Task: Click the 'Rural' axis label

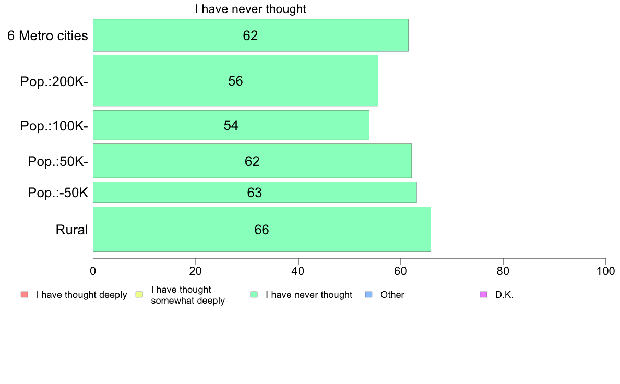Action: click(x=71, y=230)
